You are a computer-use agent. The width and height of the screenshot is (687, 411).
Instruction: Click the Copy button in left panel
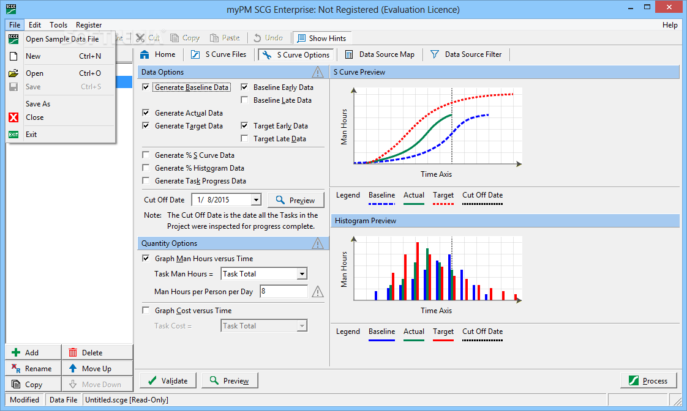coord(33,384)
